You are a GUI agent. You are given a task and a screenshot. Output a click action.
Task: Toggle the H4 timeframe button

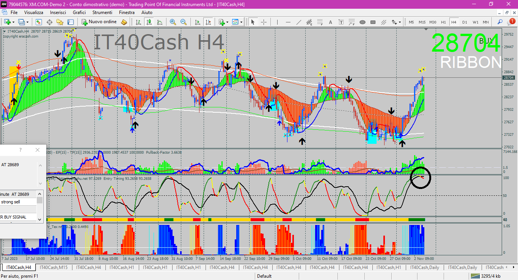(454, 22)
